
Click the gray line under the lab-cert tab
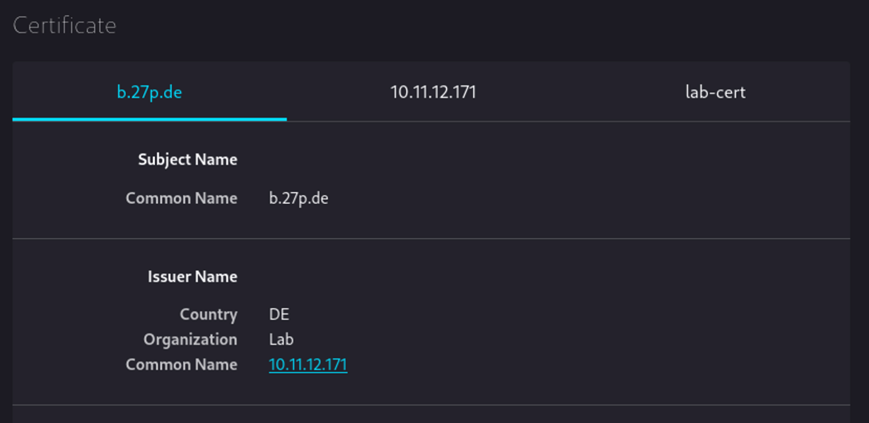point(715,121)
